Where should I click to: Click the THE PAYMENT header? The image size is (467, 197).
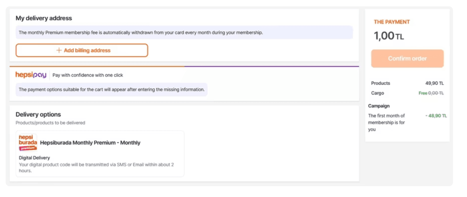tap(392, 22)
